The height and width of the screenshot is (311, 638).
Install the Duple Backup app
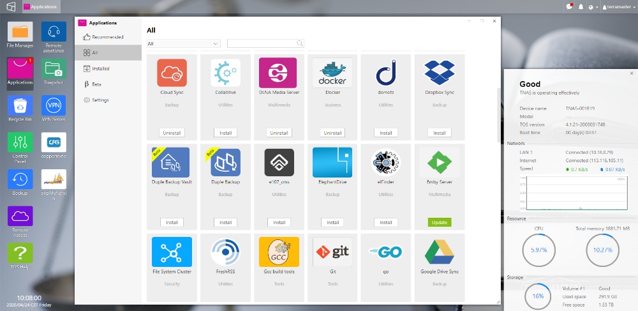[225, 222]
